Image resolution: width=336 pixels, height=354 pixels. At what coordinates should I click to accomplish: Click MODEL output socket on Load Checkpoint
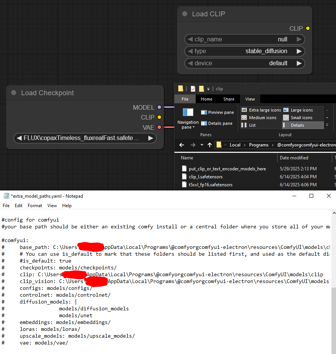pos(159,107)
